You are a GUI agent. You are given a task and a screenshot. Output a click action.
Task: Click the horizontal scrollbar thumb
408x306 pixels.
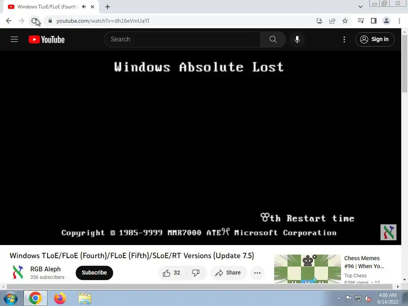(199, 286)
